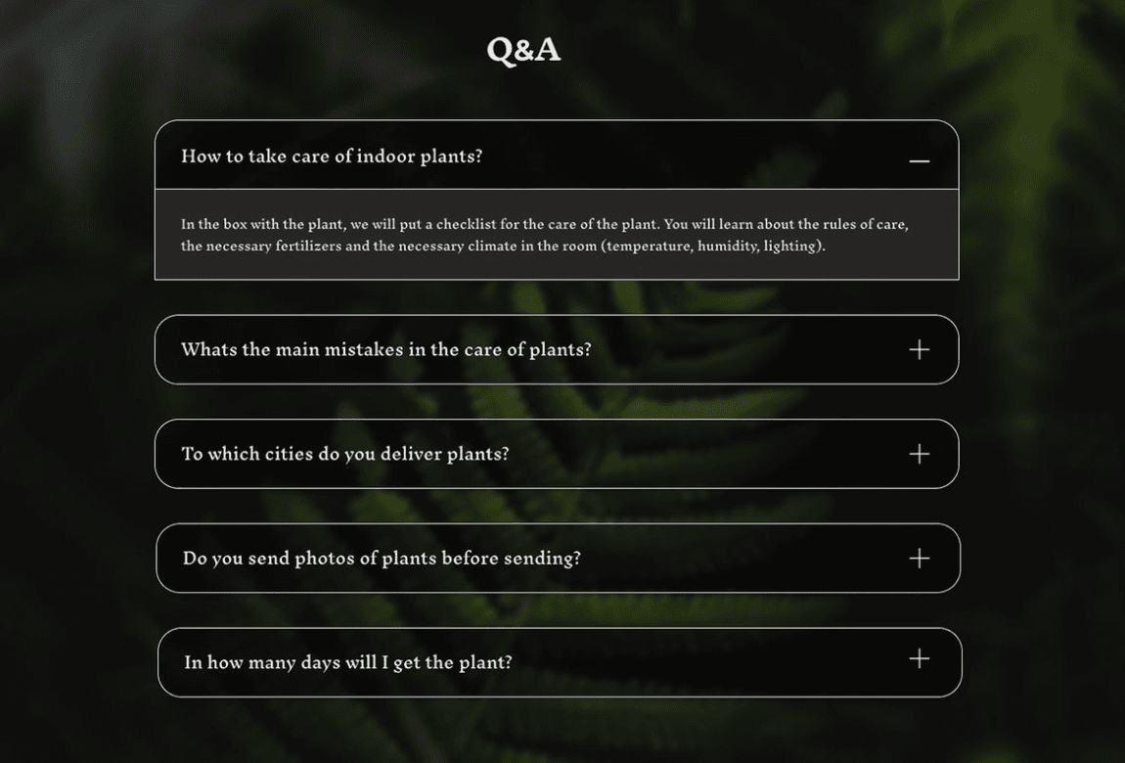Open the question about delivery time
The height and width of the screenshot is (763, 1125).
coord(347,662)
